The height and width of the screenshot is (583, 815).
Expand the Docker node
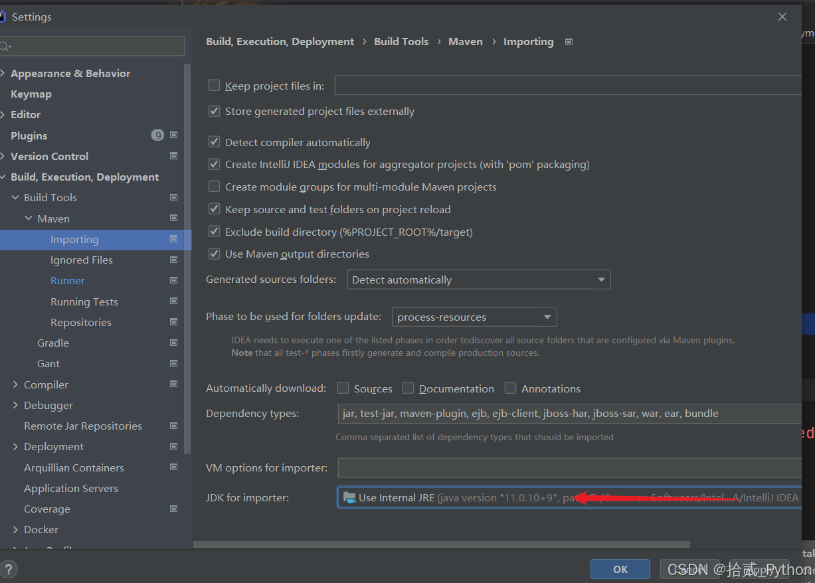click(15, 529)
